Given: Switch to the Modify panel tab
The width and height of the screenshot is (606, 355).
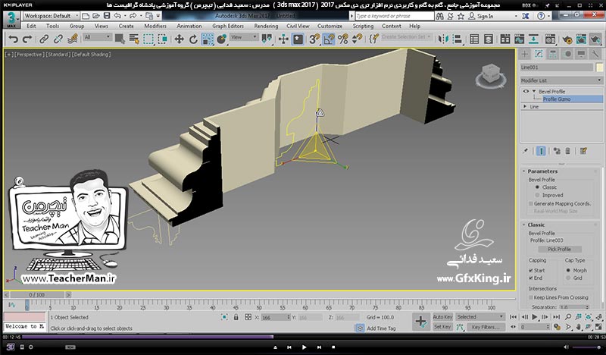Looking at the screenshot, I should point(539,54).
